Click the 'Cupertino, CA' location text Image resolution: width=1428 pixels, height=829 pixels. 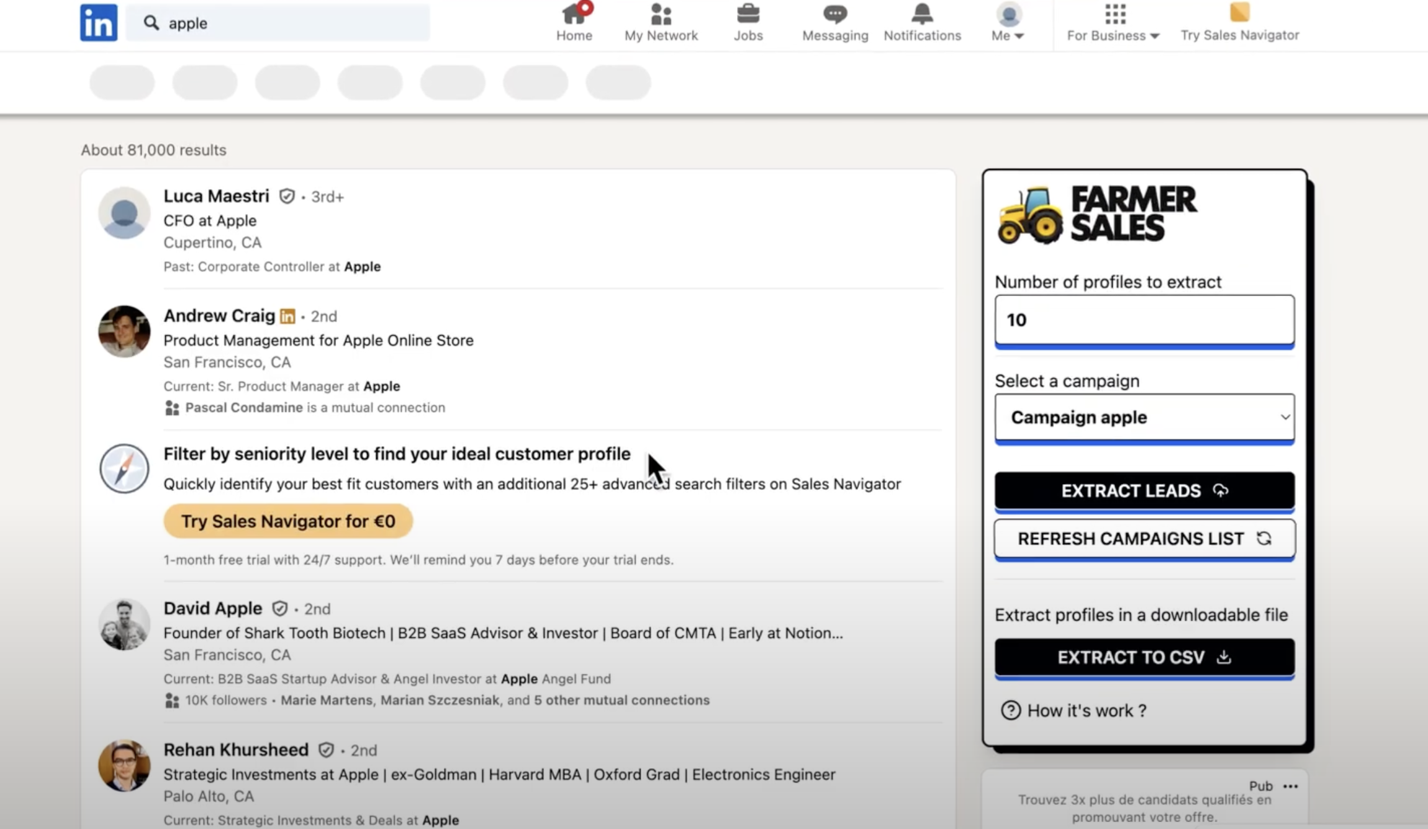pos(212,243)
